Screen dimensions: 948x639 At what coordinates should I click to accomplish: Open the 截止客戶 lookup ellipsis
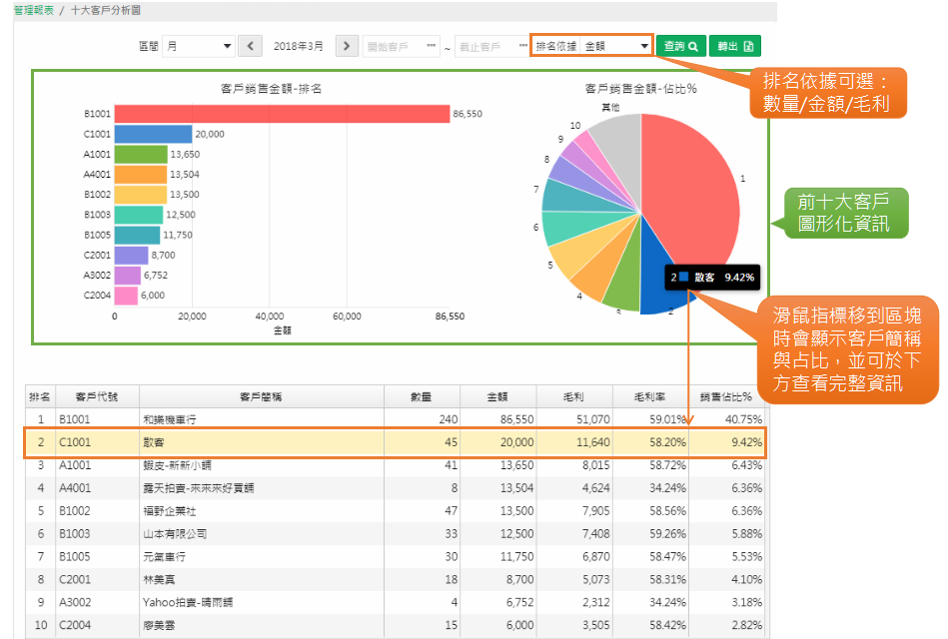pyautogui.click(x=522, y=46)
